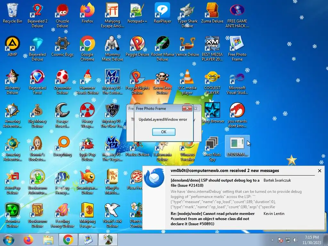Viewport: 328px width, 246px height.
Task: Click the Thunderbird logo in notification
Action: pos(154,178)
